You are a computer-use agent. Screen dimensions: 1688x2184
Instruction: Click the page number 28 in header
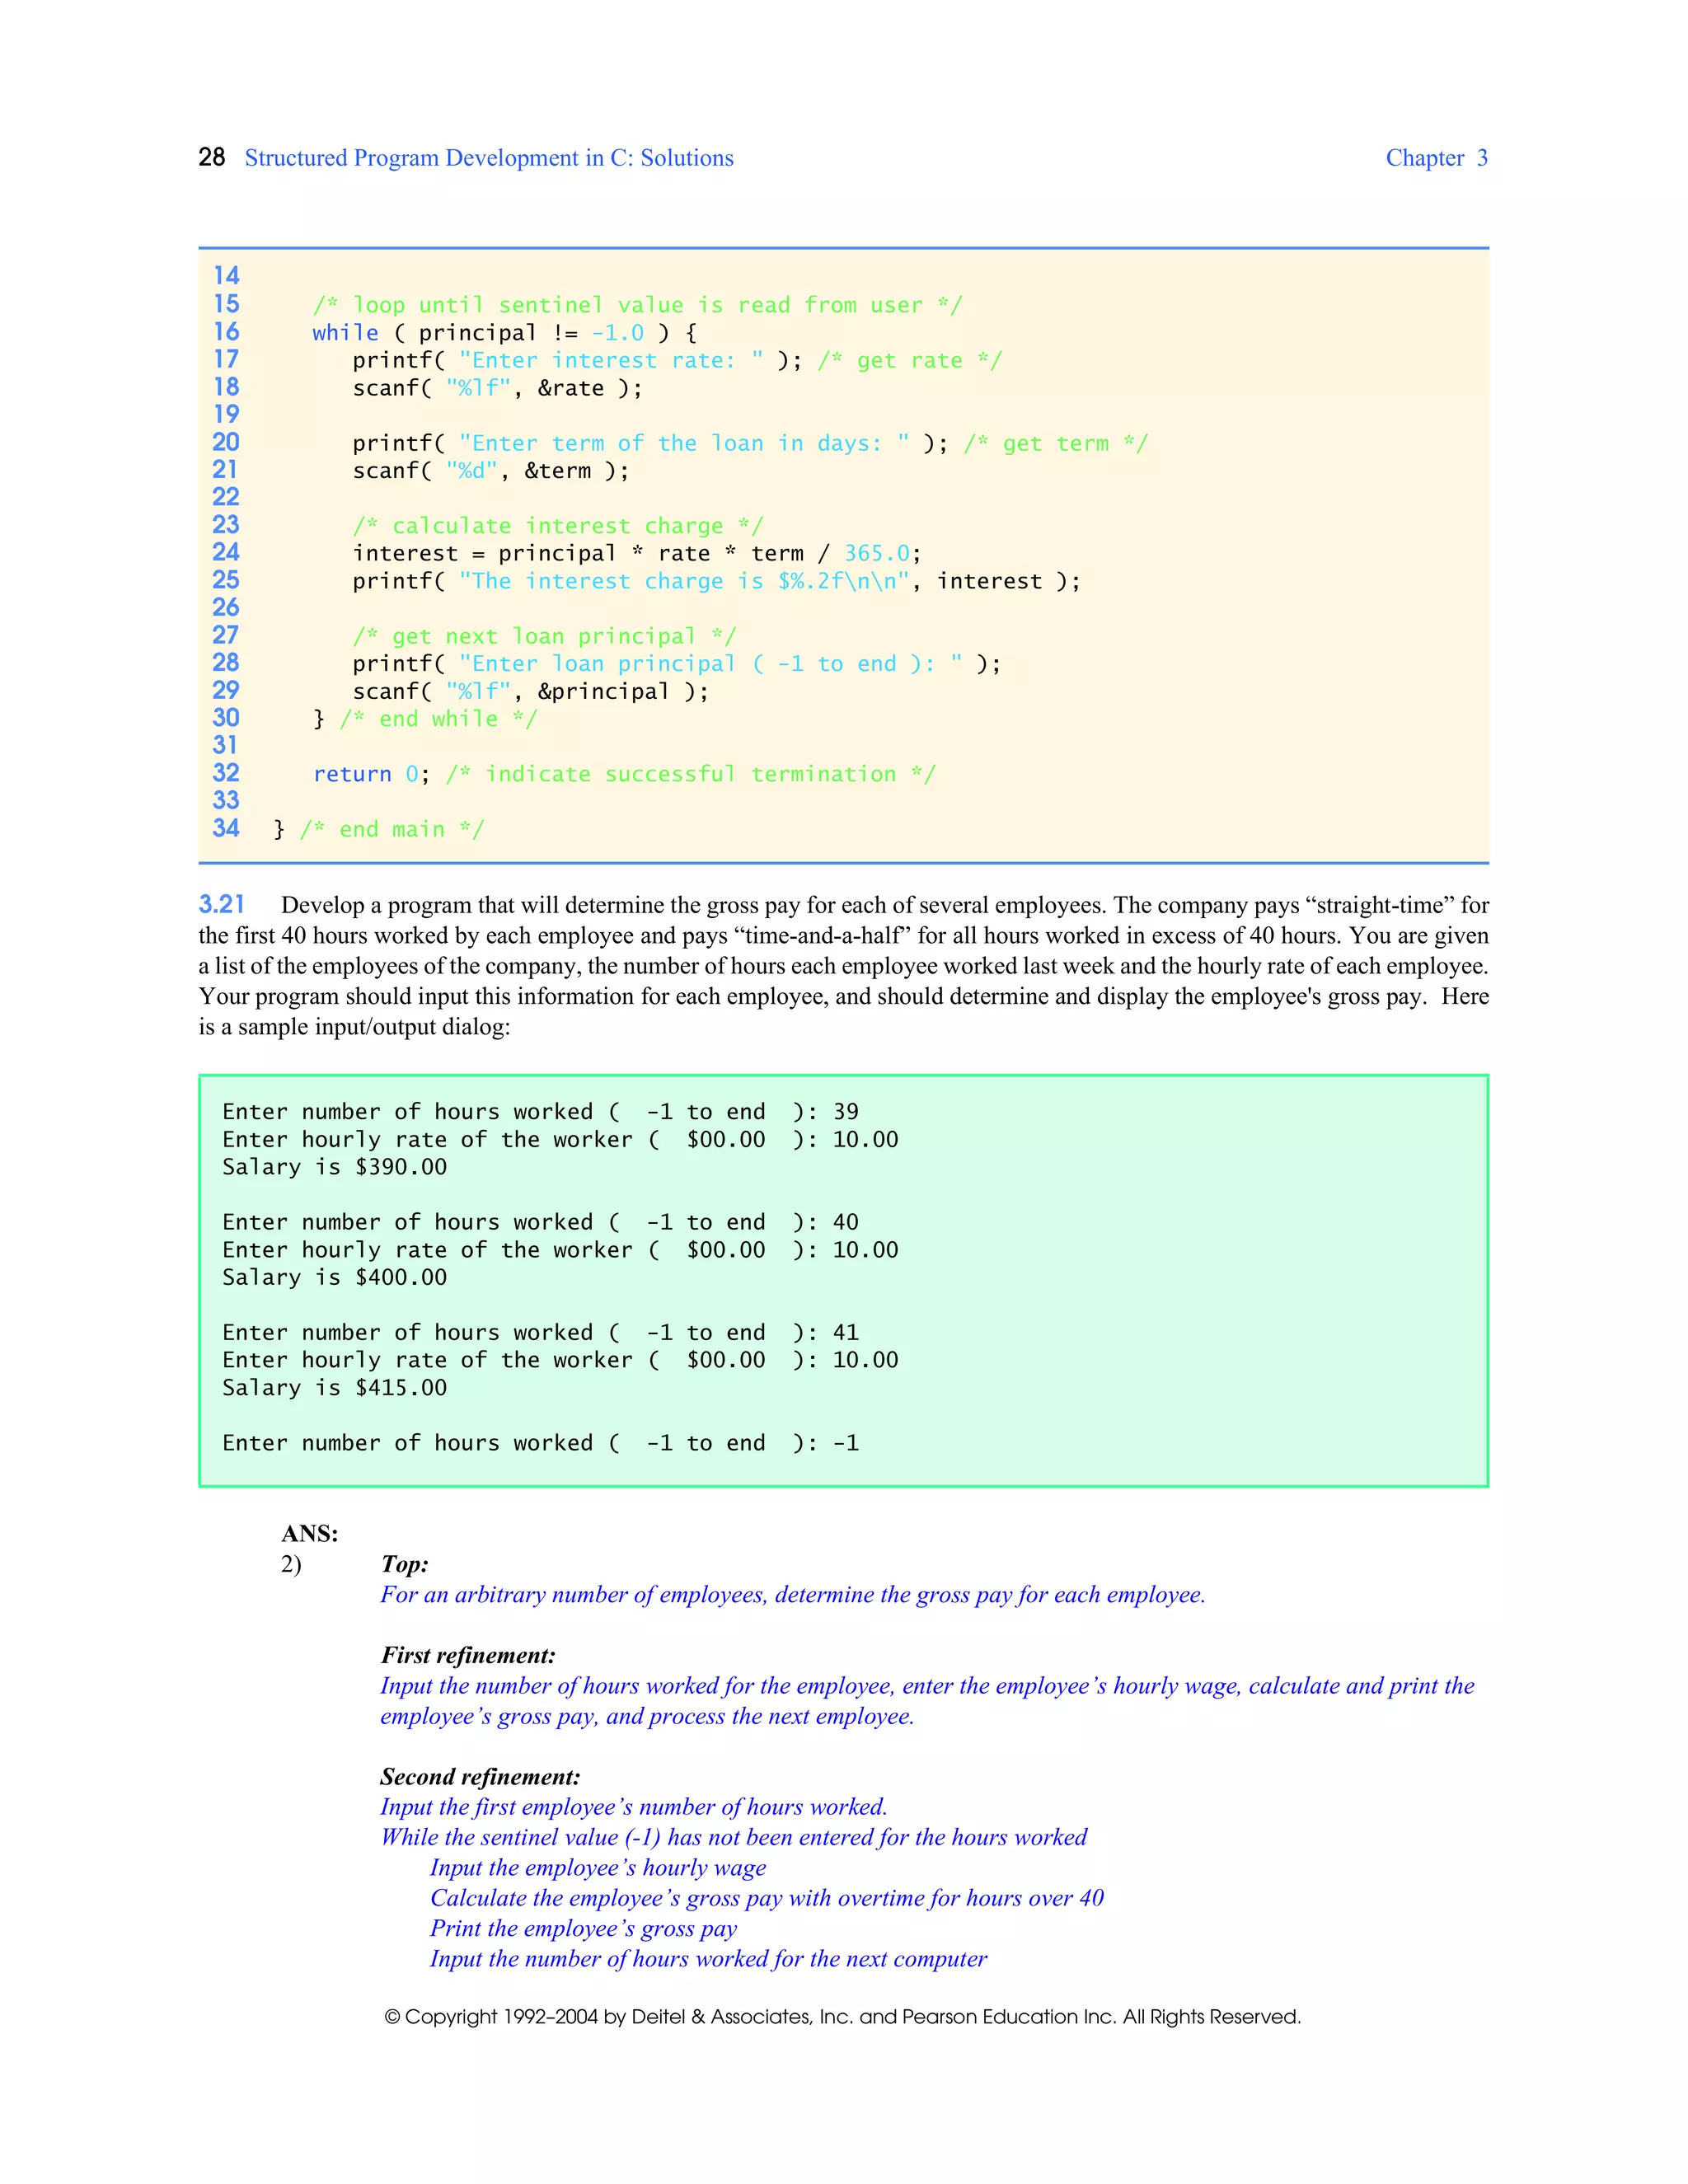click(x=211, y=157)
